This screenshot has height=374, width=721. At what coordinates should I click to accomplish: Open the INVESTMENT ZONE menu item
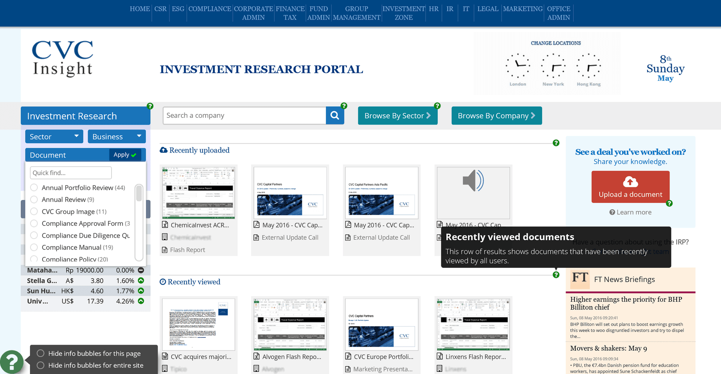pyautogui.click(x=403, y=13)
